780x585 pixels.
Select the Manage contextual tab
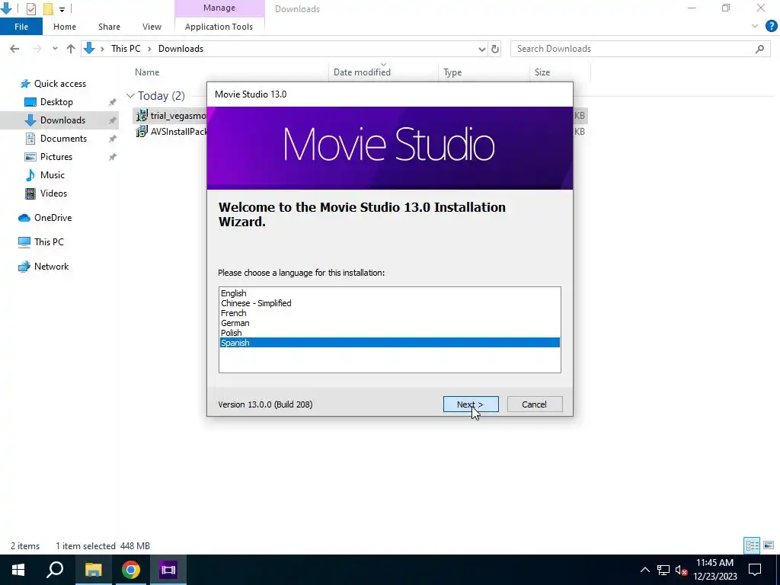point(219,8)
